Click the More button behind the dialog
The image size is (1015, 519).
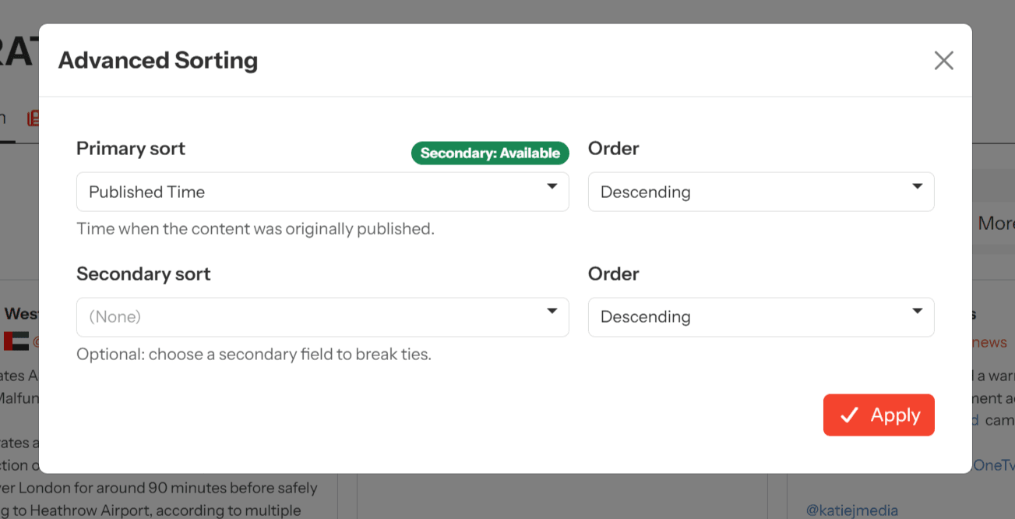(995, 224)
